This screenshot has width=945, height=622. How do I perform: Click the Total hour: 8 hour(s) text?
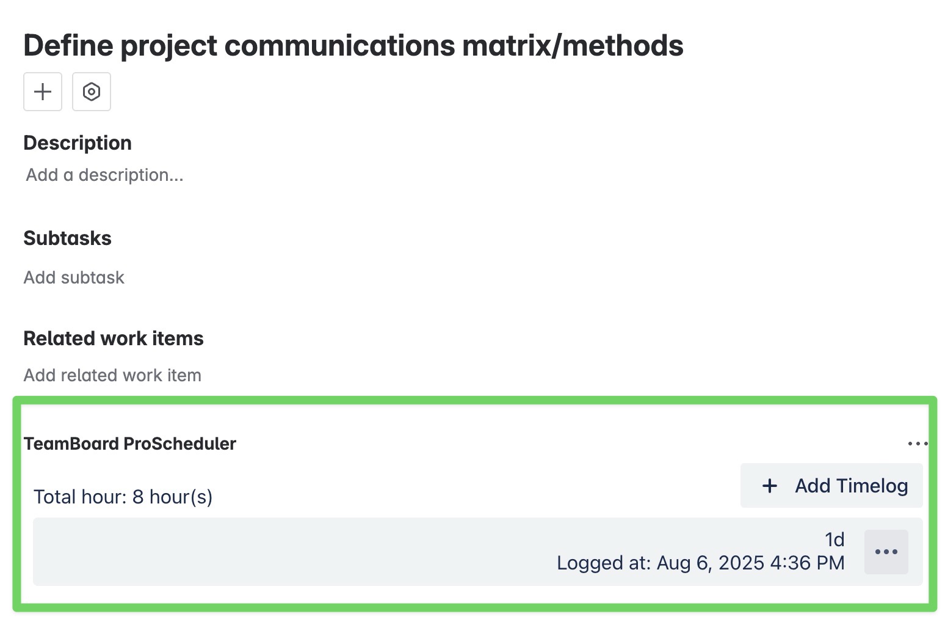[123, 497]
